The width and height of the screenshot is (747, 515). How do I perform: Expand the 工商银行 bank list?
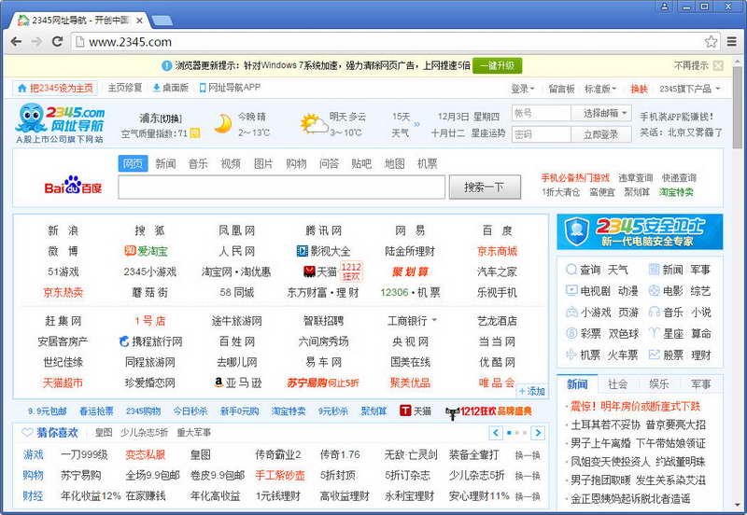tap(413, 321)
